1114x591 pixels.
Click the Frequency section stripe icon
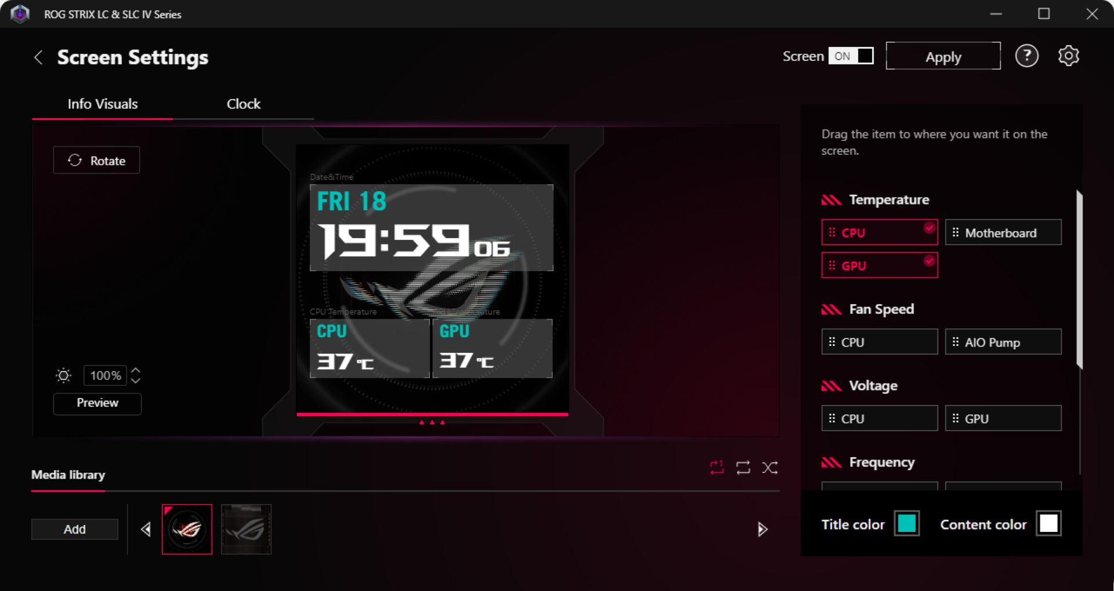pos(831,462)
